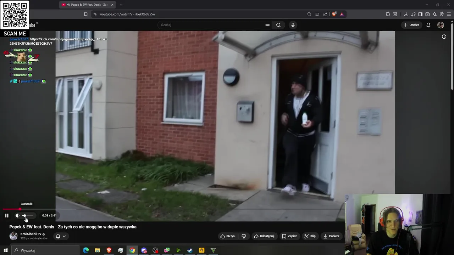Open the Leo AI sparkle icon
Viewport: 454px width, 255px height.
(434, 14)
